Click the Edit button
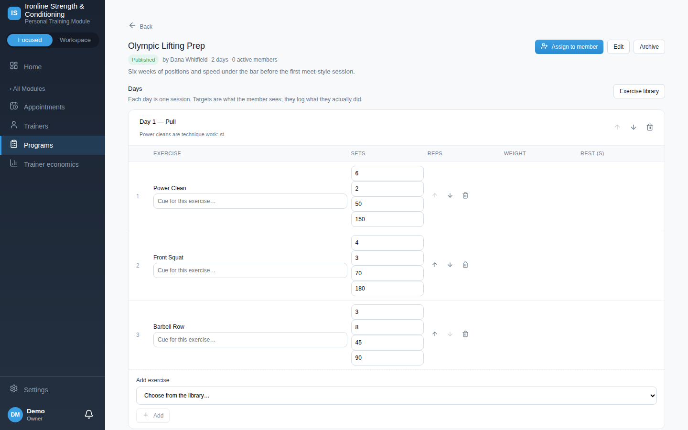The image size is (688, 430). pyautogui.click(x=618, y=47)
